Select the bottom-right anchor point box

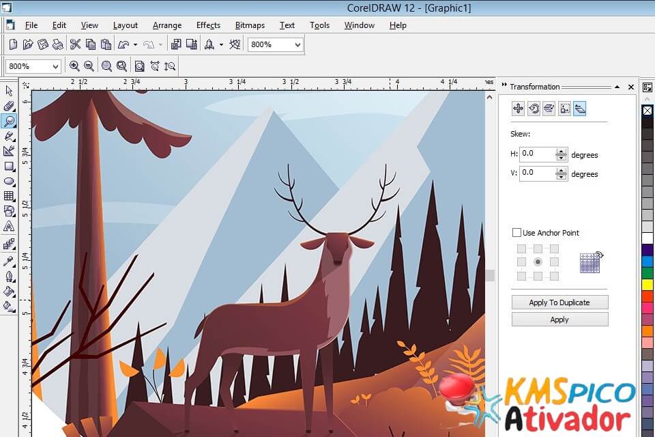tap(554, 276)
